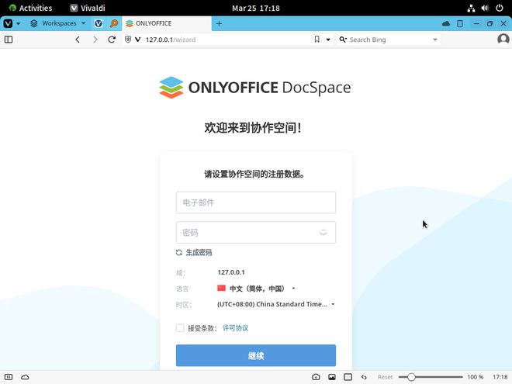Click the ONLYOFFICE DocSpace logo
Screen dimensions: 512x384
click(x=255, y=87)
